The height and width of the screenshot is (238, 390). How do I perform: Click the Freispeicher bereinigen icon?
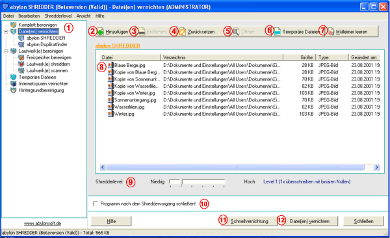[21, 57]
